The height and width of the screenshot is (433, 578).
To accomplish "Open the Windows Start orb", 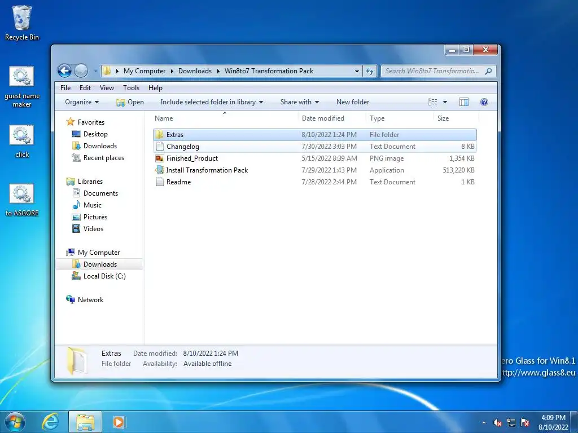I will (x=15, y=422).
